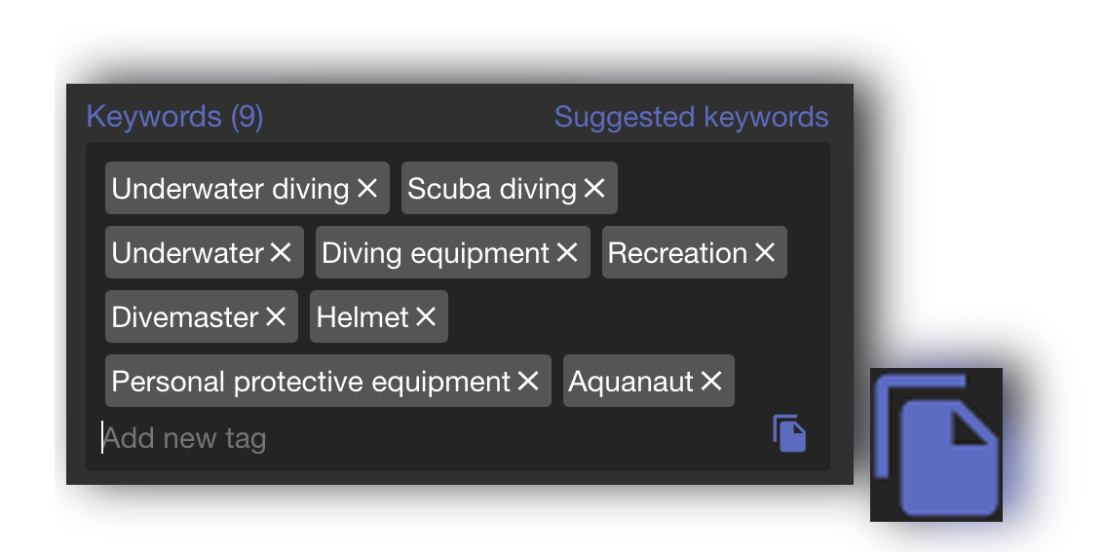Viewport: 1105px width, 552px height.
Task: Delete the Recreation keyword
Action: (x=765, y=253)
